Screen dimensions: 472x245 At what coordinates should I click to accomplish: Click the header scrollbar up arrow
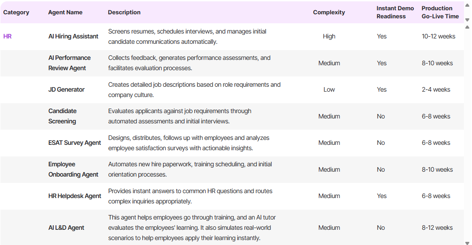click(467, 5)
